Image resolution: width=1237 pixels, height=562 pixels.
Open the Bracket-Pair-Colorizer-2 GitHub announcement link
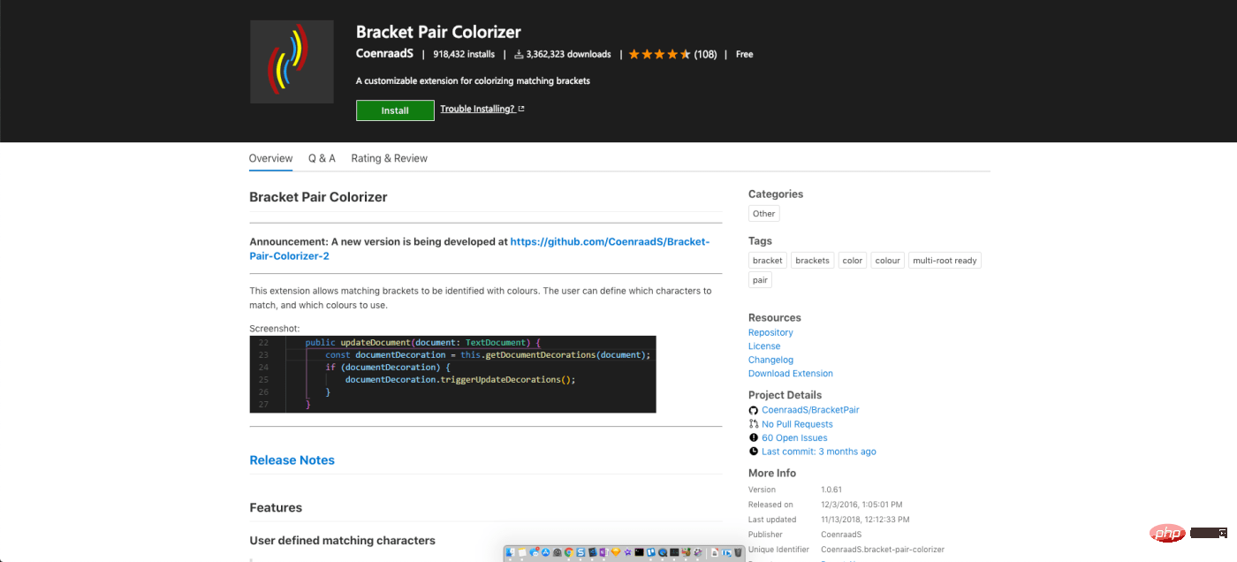pyautogui.click(x=479, y=248)
